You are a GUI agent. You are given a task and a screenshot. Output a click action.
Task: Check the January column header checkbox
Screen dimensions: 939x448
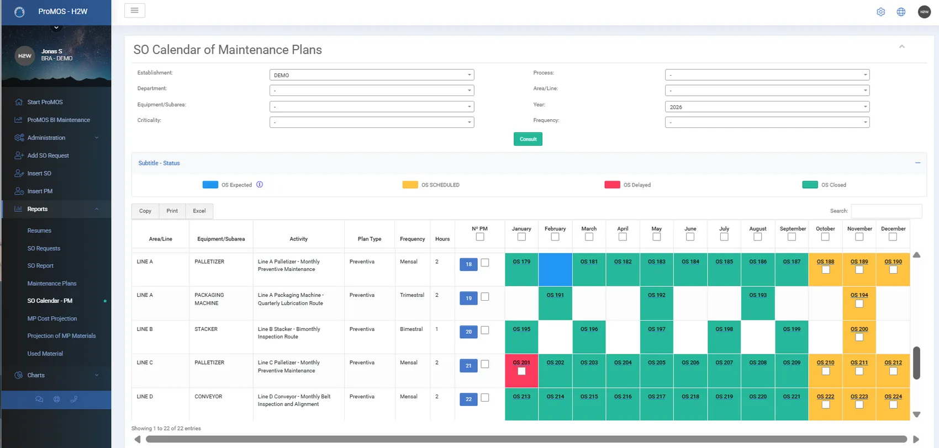coord(521,237)
